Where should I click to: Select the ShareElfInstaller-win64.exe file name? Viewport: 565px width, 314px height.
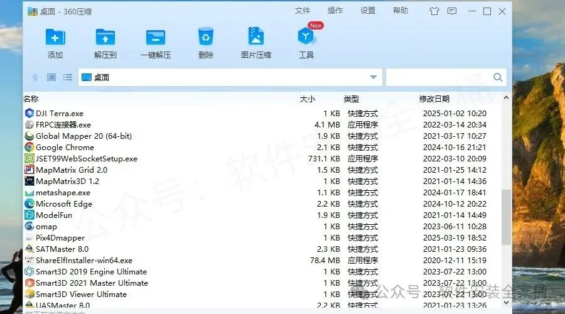[84, 260]
